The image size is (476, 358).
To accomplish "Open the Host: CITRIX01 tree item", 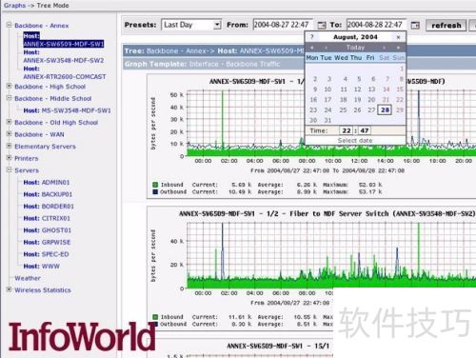I will point(47,218).
